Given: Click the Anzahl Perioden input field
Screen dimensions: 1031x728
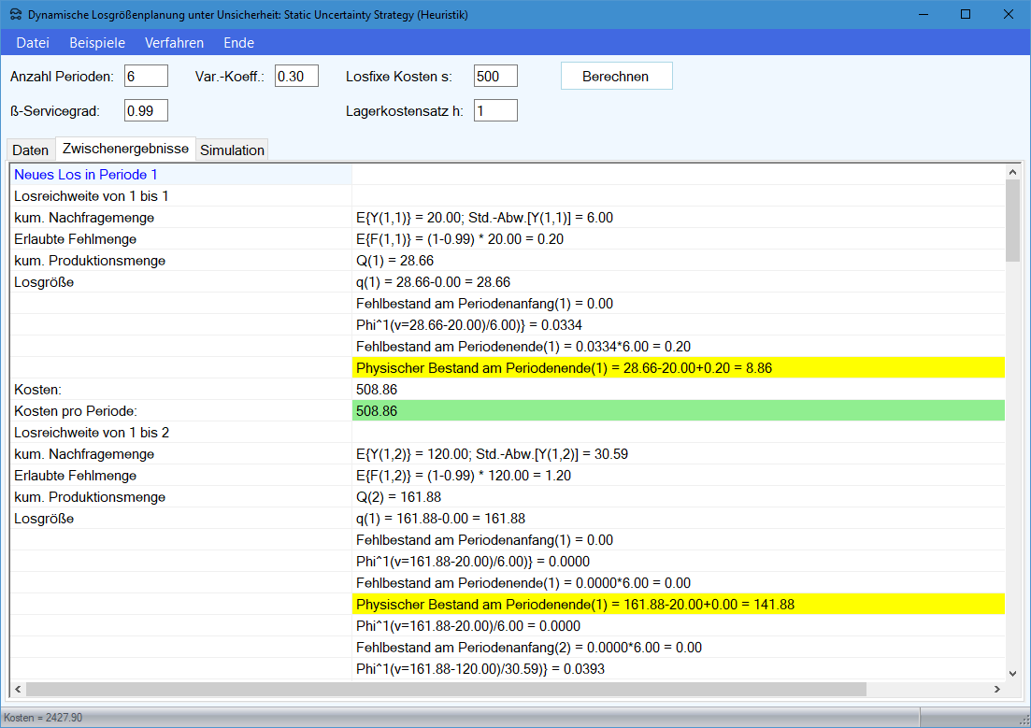Looking at the screenshot, I should tap(146, 77).
